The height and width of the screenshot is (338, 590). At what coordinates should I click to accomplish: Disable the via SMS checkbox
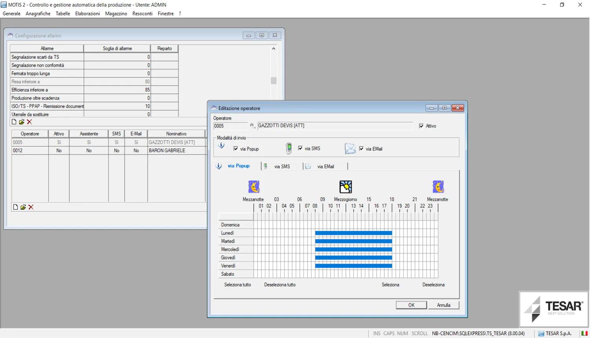pyautogui.click(x=301, y=148)
